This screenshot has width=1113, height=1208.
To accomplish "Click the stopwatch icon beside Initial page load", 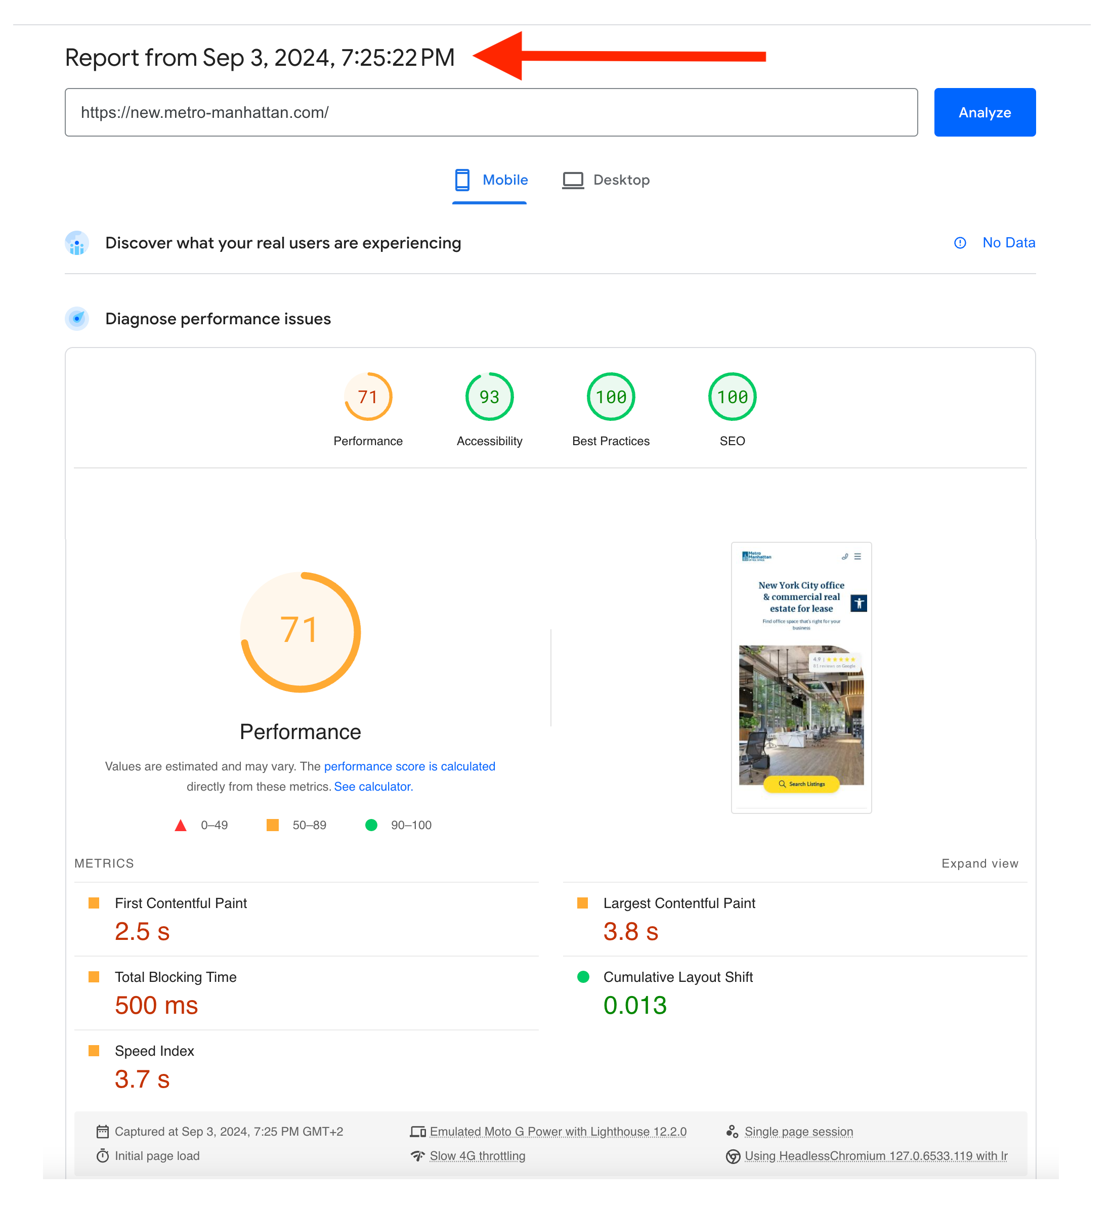I will coord(103,1155).
